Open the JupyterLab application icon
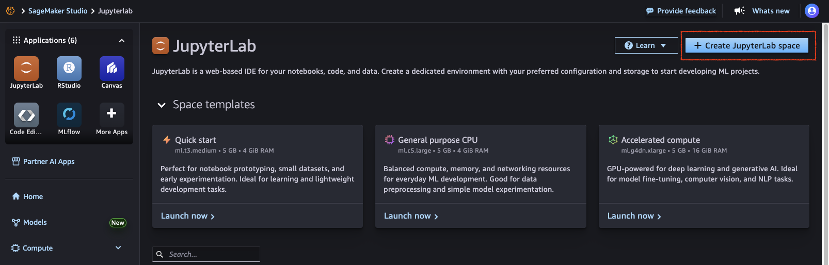The height and width of the screenshot is (265, 829). point(26,69)
